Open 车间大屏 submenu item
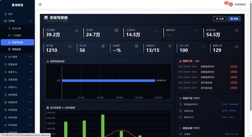Viewport: 252px width, 137px height. click(17, 28)
